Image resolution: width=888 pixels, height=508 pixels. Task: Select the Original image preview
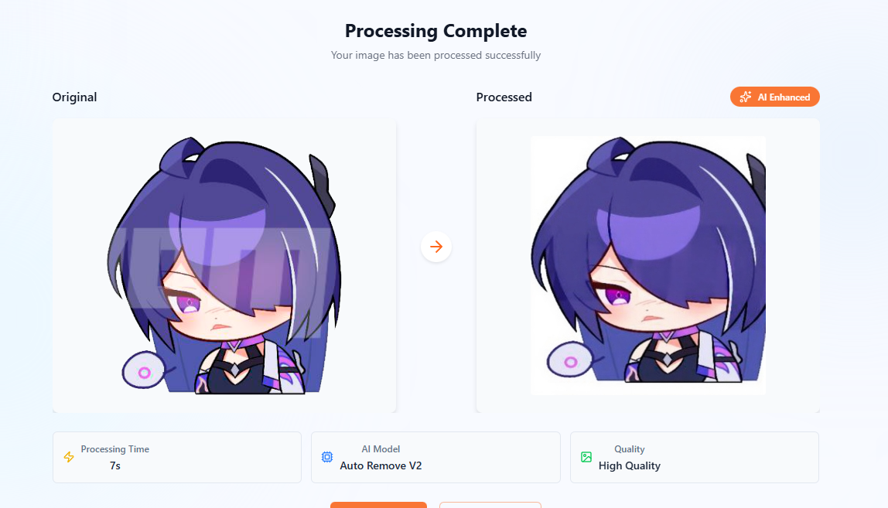pos(224,266)
